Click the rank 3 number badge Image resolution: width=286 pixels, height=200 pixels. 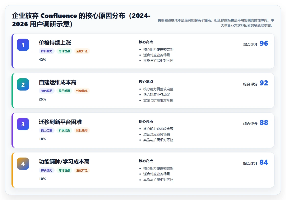(23, 124)
